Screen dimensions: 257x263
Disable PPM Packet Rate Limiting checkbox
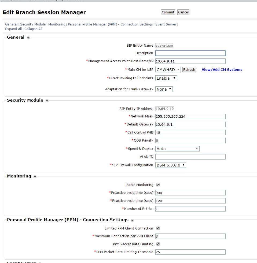pyautogui.click(x=158, y=244)
